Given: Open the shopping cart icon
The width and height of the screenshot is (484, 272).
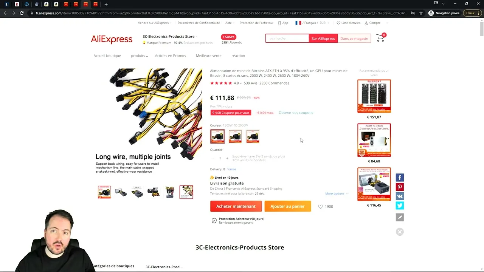Looking at the screenshot, I should (381, 37).
